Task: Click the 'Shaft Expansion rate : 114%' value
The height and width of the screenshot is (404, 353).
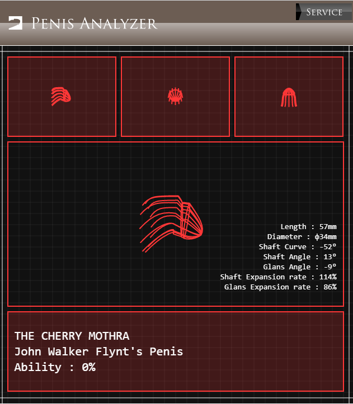Action: pyautogui.click(x=278, y=277)
